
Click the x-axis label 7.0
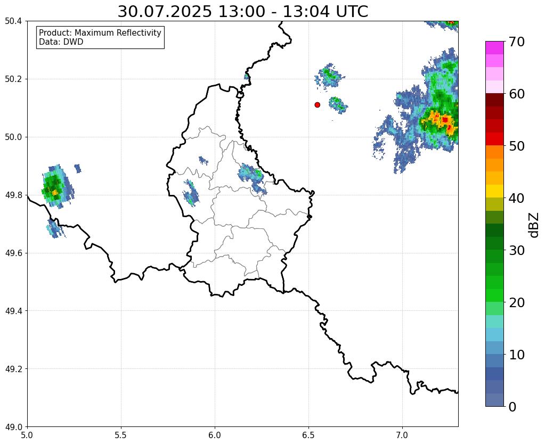(402, 435)
